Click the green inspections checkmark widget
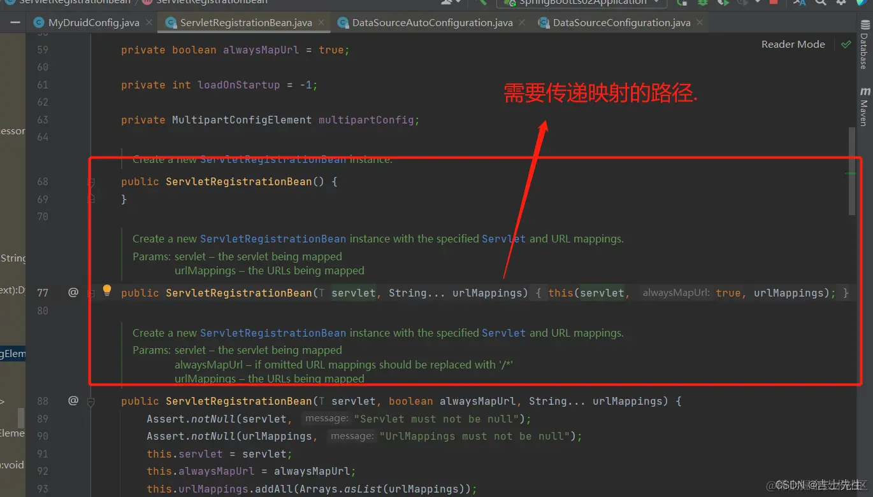The height and width of the screenshot is (497, 873). click(846, 45)
